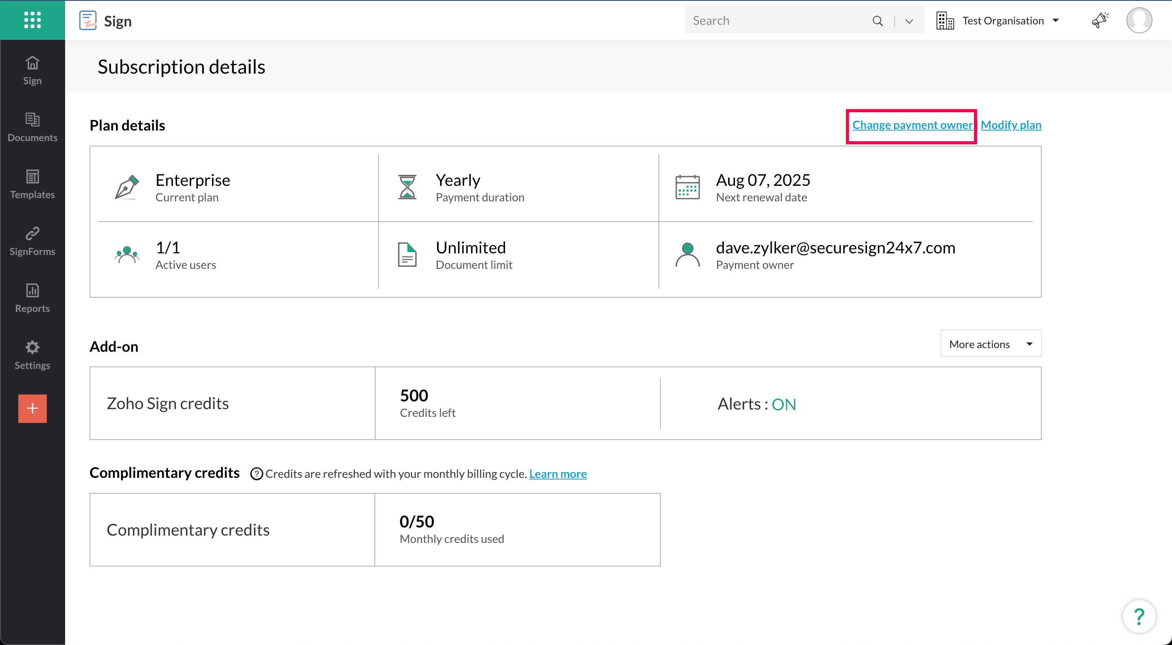
Task: Open Templates from the sidebar
Action: (x=32, y=184)
